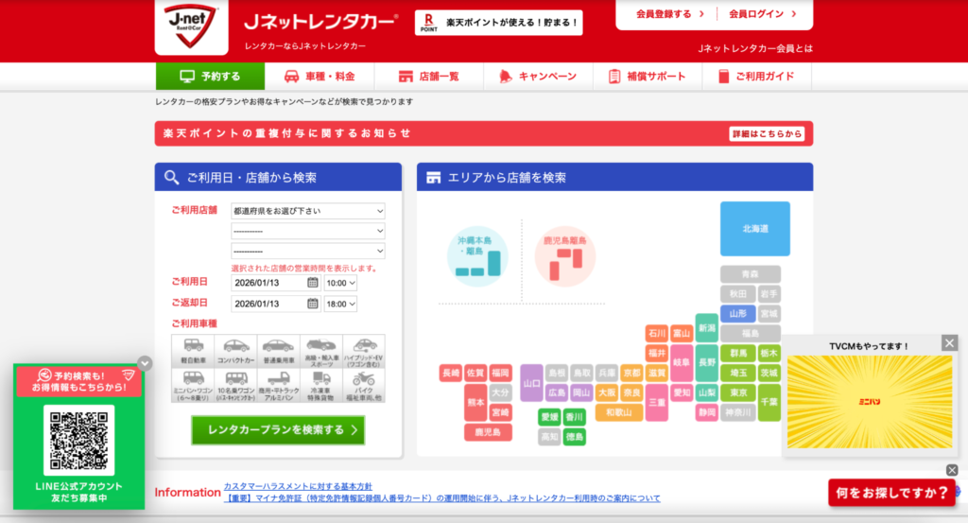The width and height of the screenshot is (968, 523).
Task: Click the pickup date input field
Action: [268, 283]
